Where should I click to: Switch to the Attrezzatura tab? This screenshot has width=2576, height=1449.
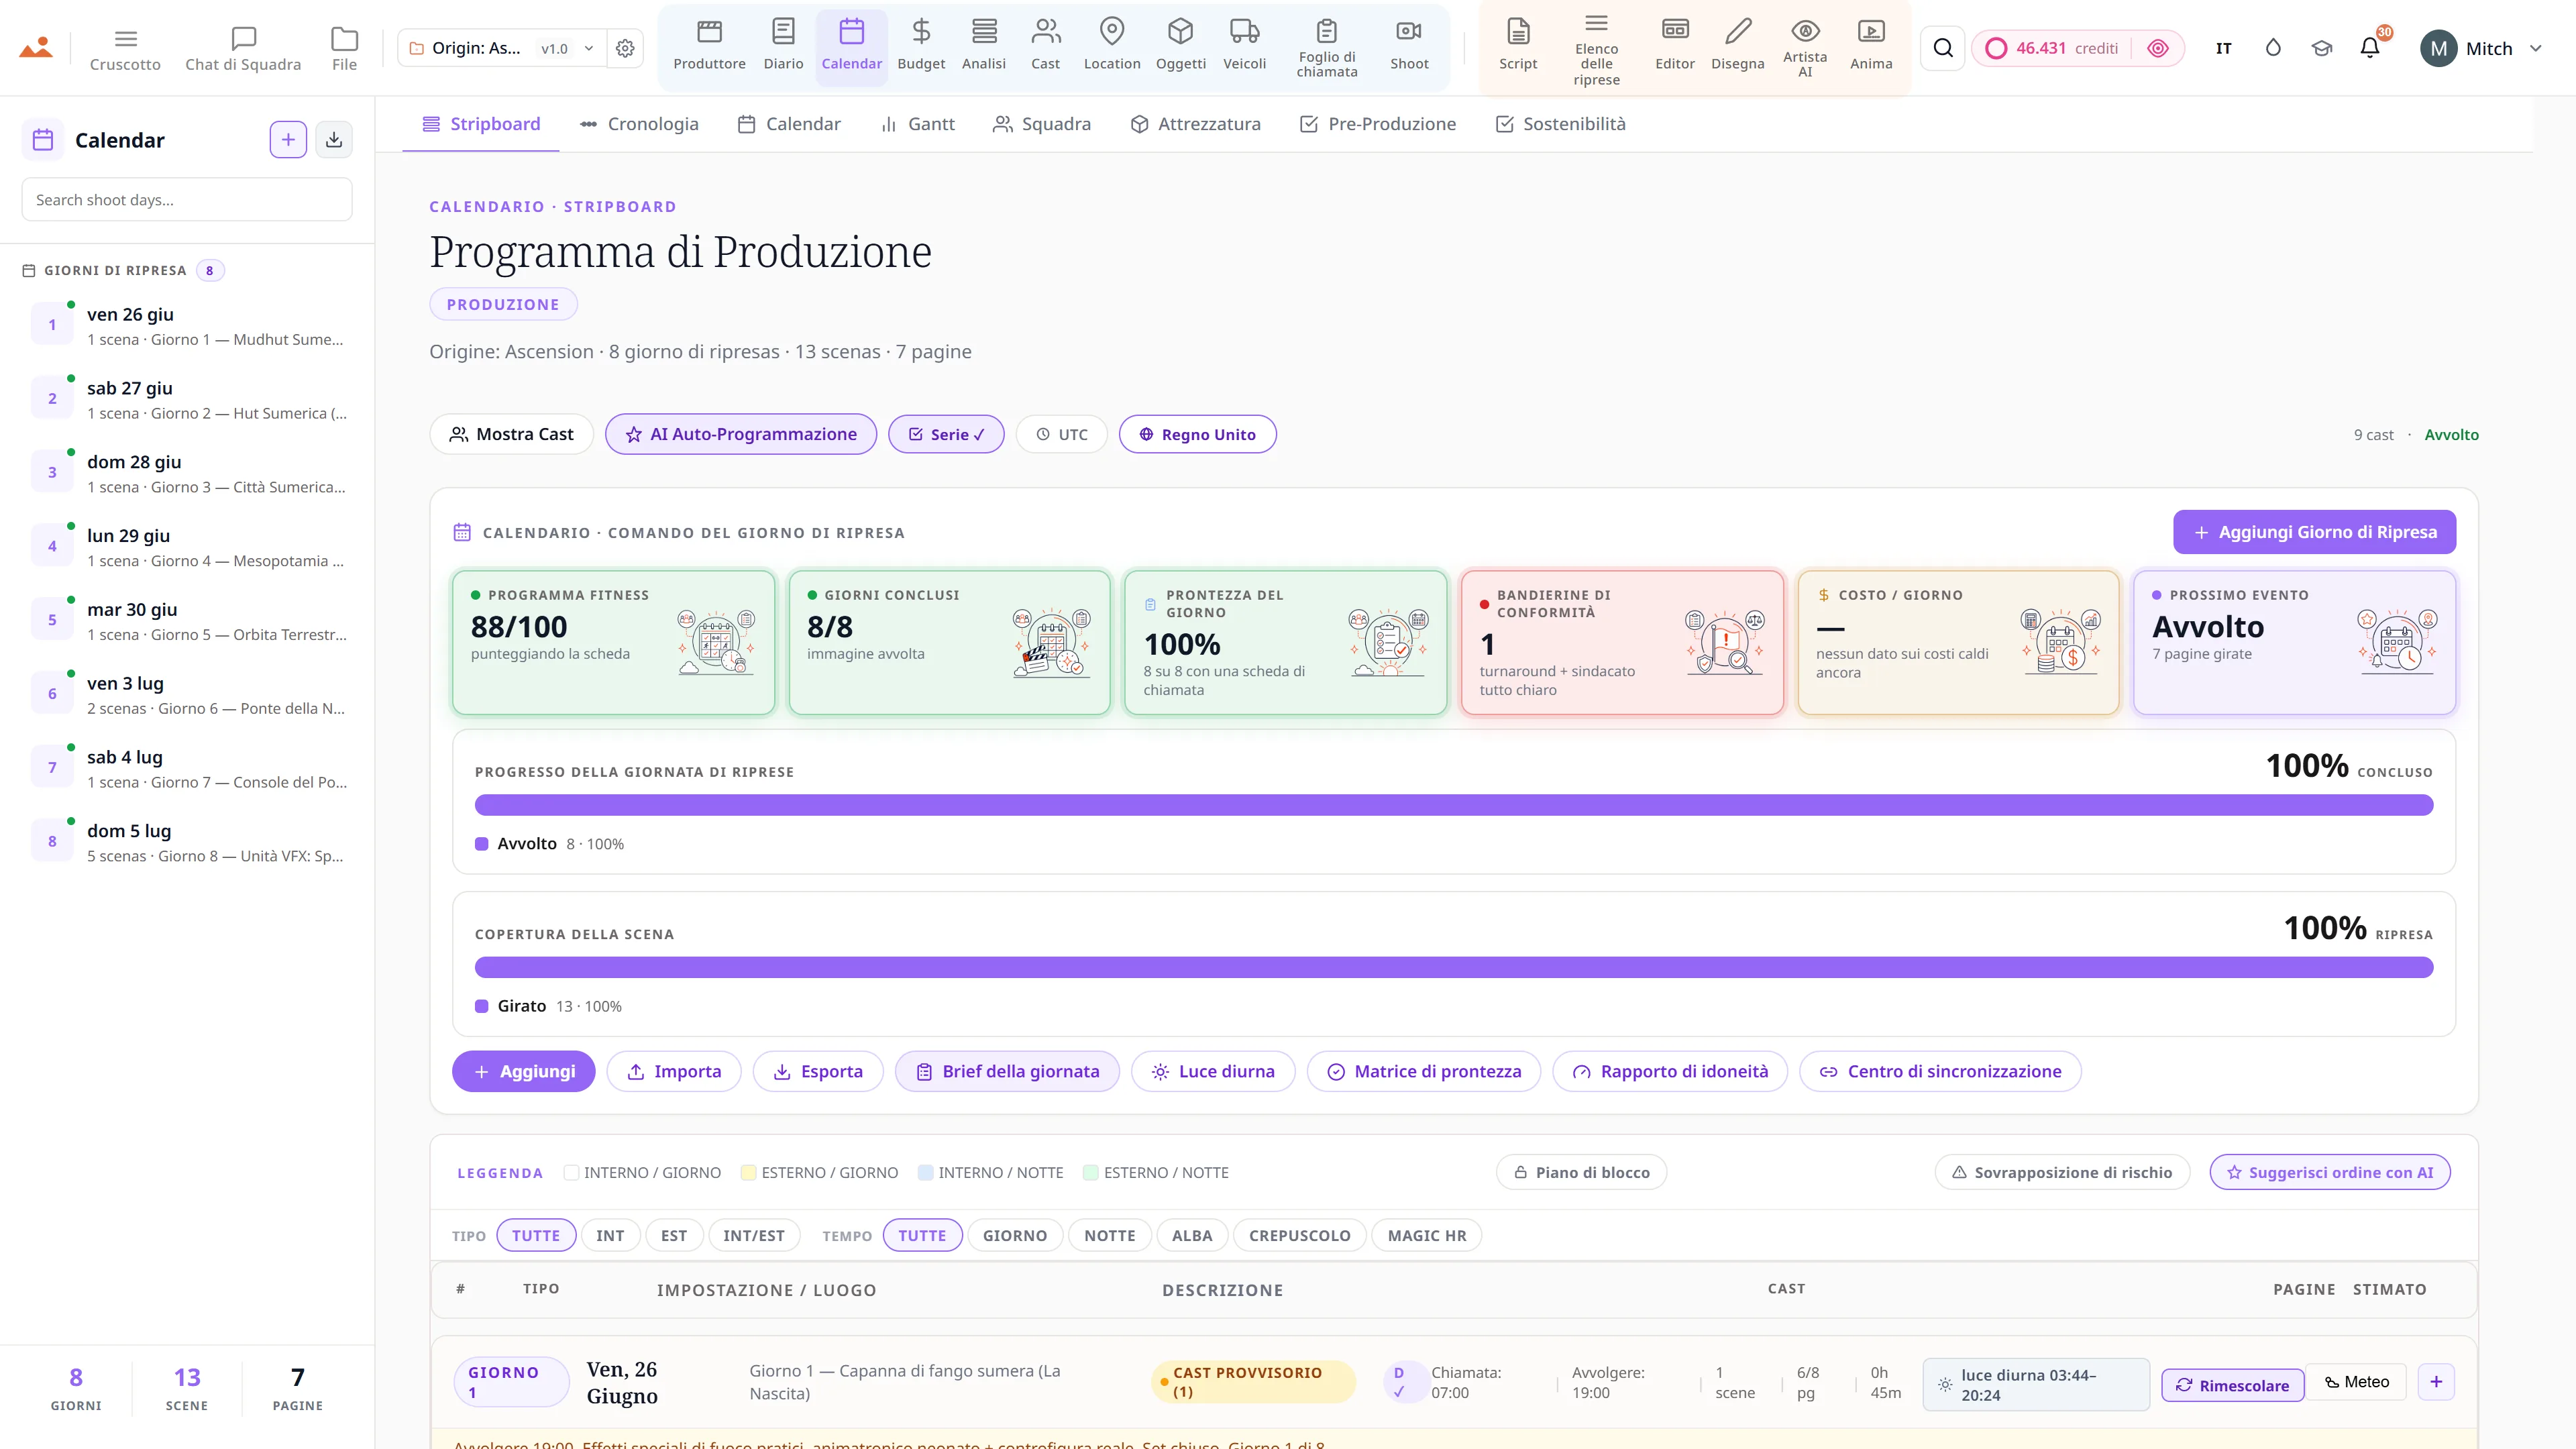[1195, 124]
